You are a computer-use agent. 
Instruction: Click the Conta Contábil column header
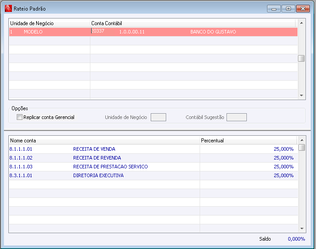coord(193,23)
